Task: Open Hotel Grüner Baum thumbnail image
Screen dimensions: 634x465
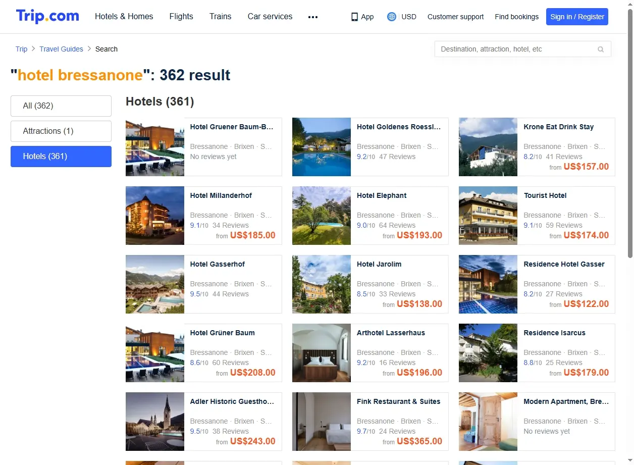Action: pyautogui.click(x=155, y=353)
